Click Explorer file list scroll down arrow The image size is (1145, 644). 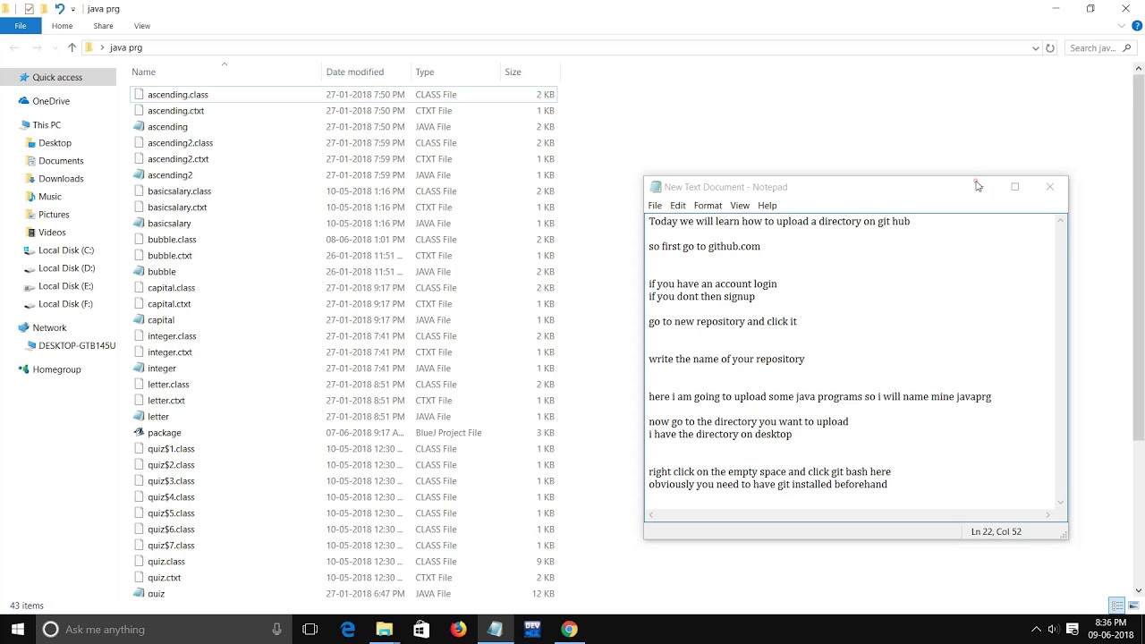1139,590
